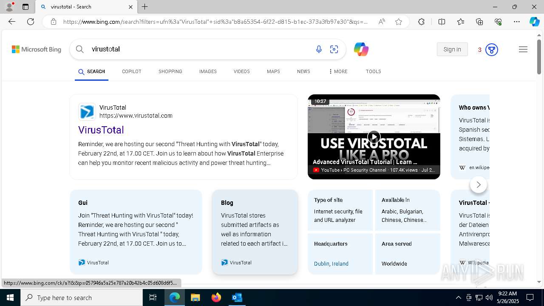Click the profile avatar icon

coord(9,7)
